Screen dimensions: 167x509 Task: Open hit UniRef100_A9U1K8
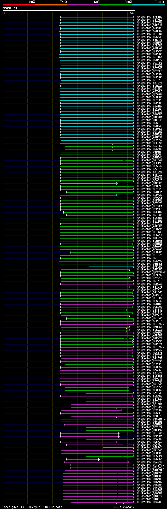coord(150,304)
